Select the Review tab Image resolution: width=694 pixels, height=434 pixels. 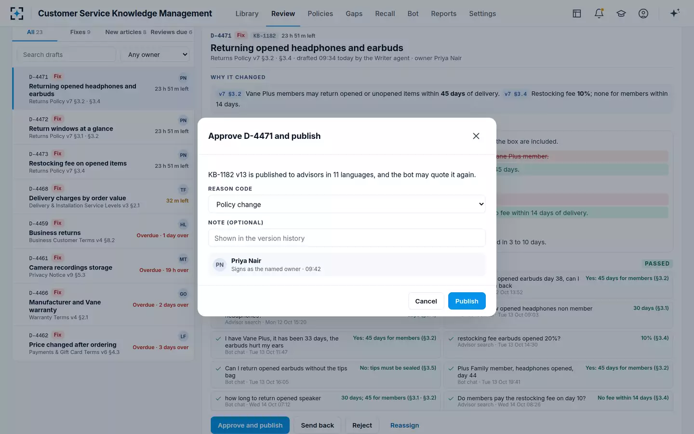(x=283, y=14)
